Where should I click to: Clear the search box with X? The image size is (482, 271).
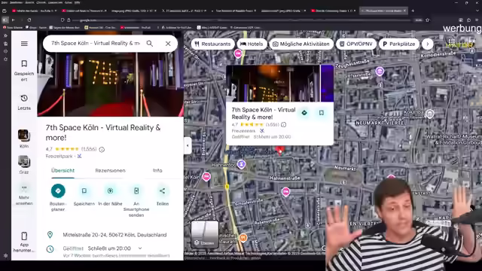(168, 44)
